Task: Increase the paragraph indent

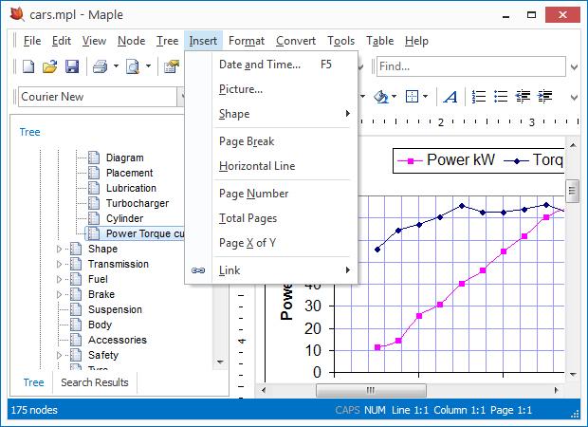Action: [545, 97]
